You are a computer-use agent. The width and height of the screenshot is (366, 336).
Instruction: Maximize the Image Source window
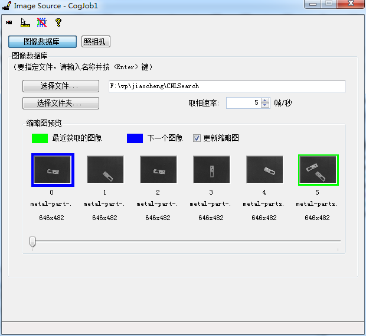tap(329, 4)
